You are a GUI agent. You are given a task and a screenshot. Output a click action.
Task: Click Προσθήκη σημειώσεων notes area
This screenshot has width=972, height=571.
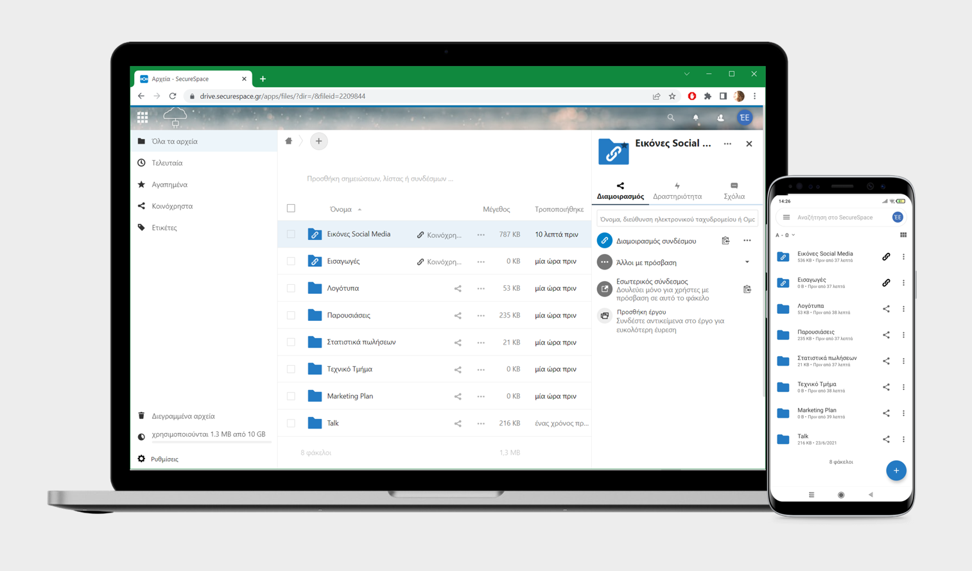(380, 179)
